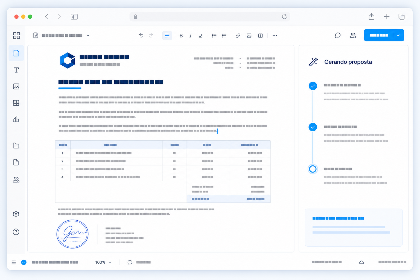The image size is (420, 280).
Task: Click the blue primary action button
Action: pyautogui.click(x=378, y=35)
